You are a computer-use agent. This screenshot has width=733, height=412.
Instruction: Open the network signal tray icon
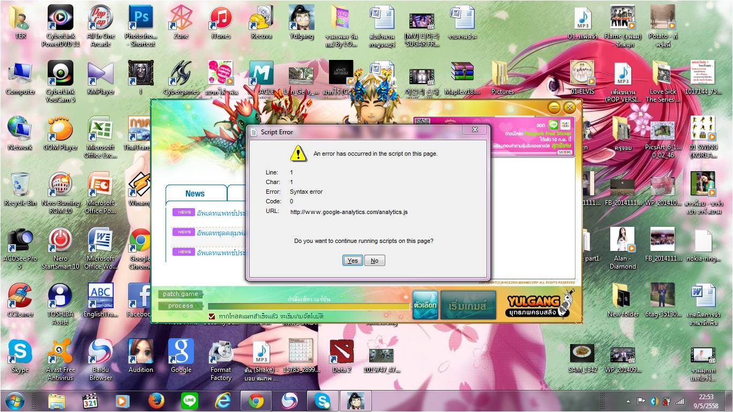pos(679,401)
